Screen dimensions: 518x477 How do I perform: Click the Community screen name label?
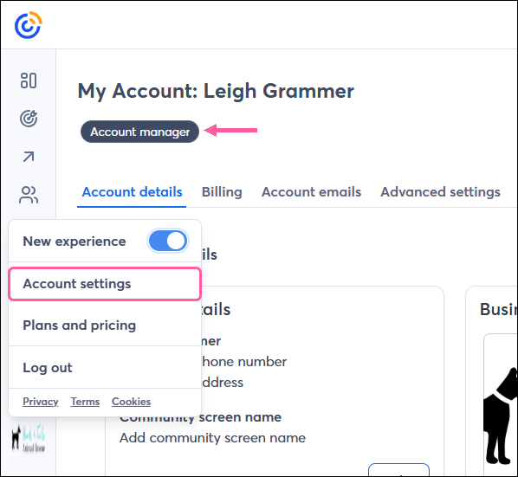click(200, 417)
